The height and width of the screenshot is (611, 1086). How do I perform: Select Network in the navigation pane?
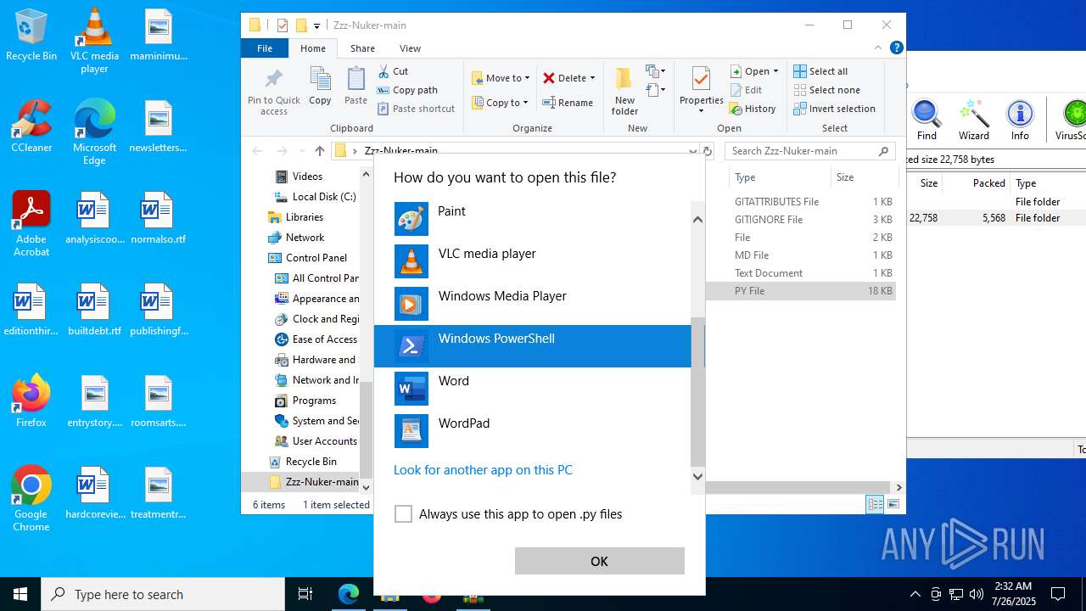[x=305, y=238]
